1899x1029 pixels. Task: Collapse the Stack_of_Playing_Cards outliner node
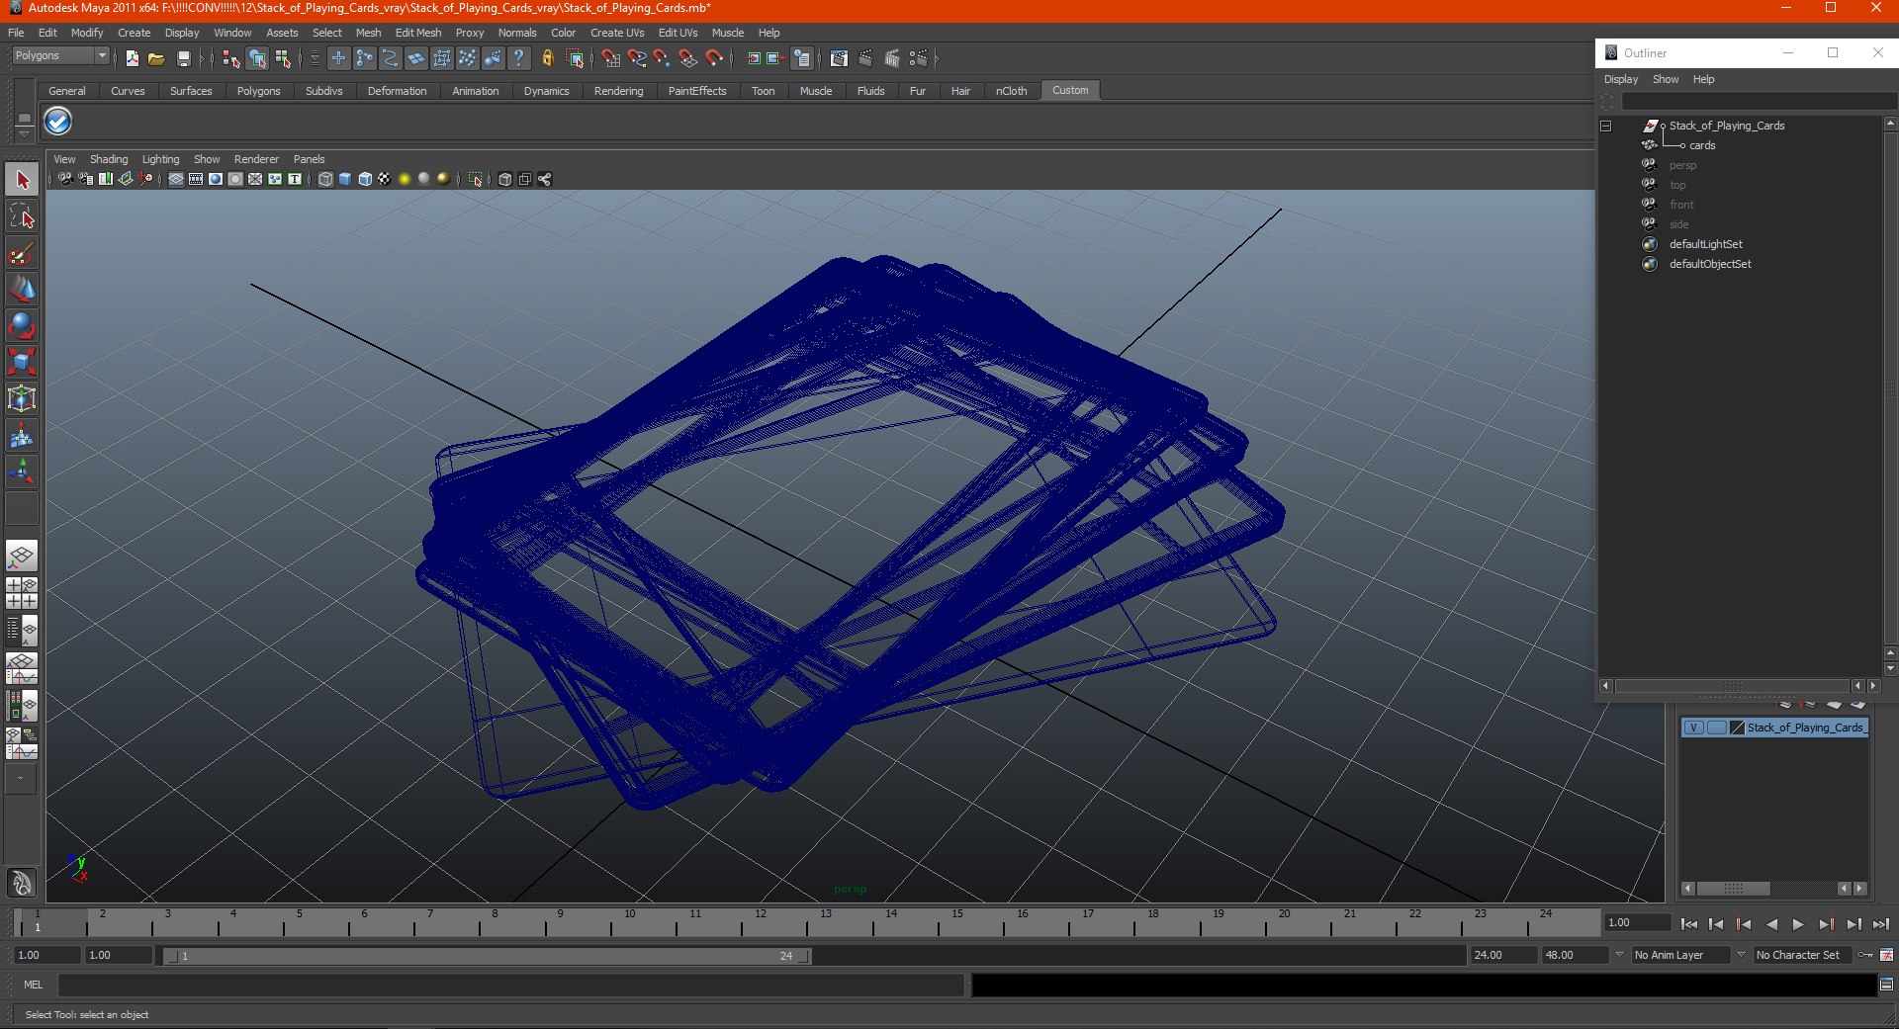point(1606,126)
